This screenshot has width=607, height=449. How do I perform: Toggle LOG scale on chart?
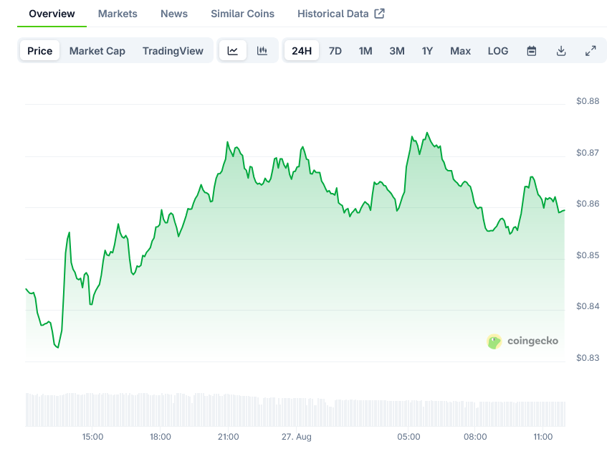(498, 51)
